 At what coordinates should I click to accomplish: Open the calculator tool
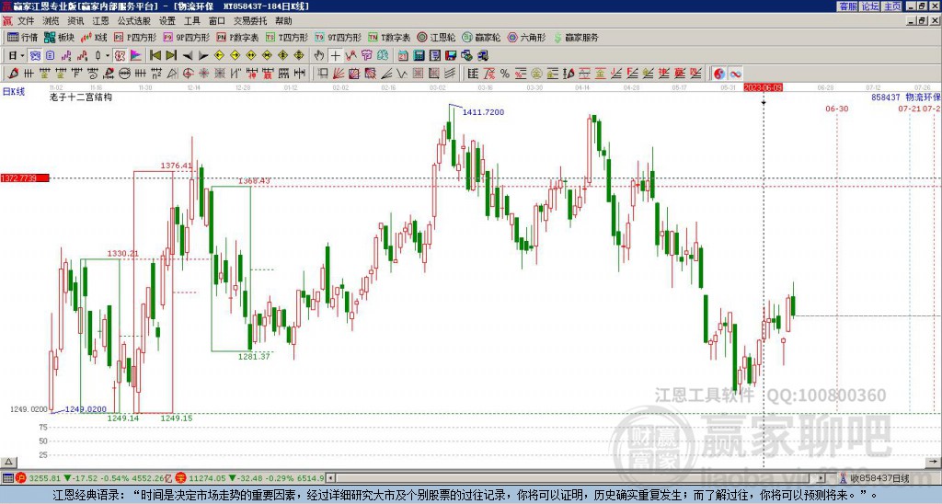click(419, 55)
